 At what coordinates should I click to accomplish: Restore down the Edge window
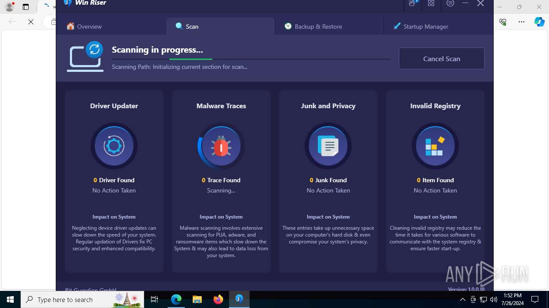click(519, 7)
